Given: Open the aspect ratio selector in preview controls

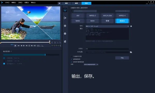Looking at the screenshot, I should click(x=38, y=46).
